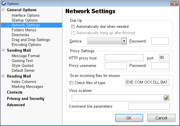
Task: Focus the HTTP proxy host field
Action: click(x=124, y=58)
